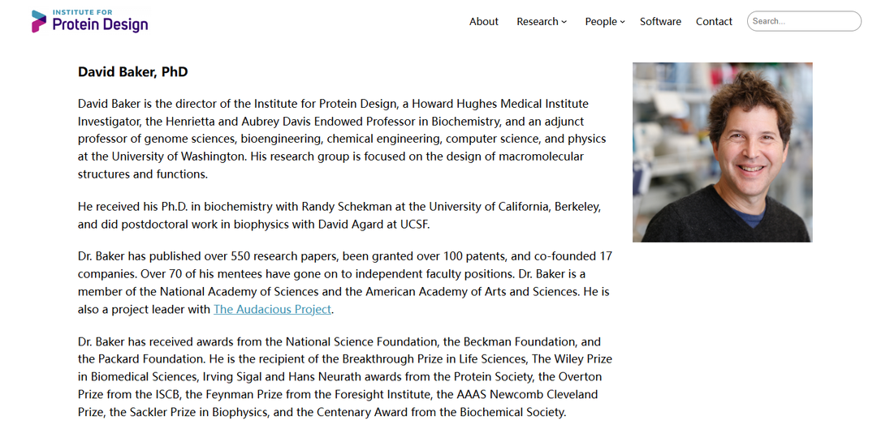The width and height of the screenshot is (877, 429).
Task: Click paragraph starting "David Baker is the director"
Action: (341, 139)
